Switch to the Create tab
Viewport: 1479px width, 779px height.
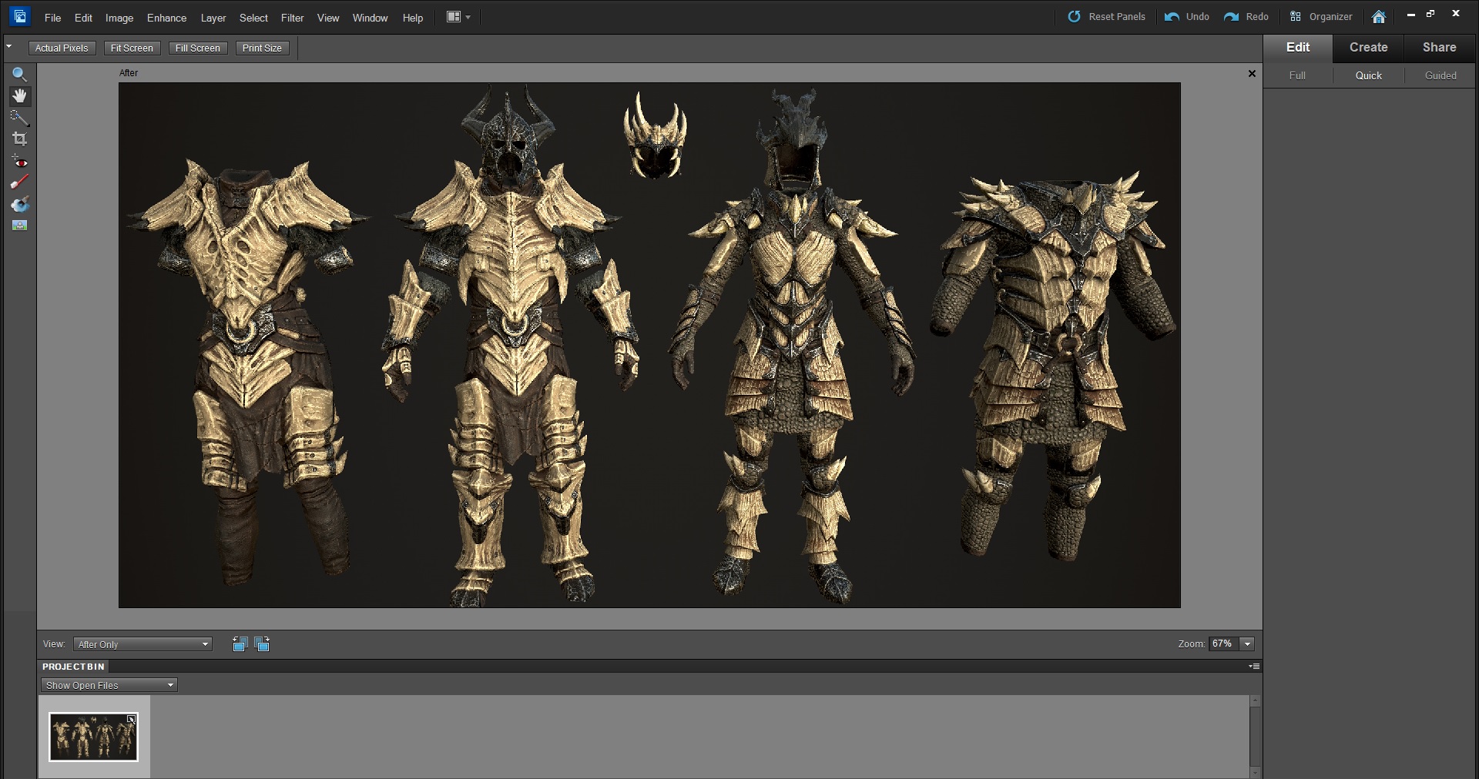click(x=1369, y=47)
